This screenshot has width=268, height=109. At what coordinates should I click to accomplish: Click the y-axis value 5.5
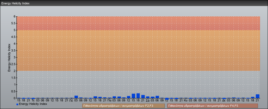[x=13, y=23]
